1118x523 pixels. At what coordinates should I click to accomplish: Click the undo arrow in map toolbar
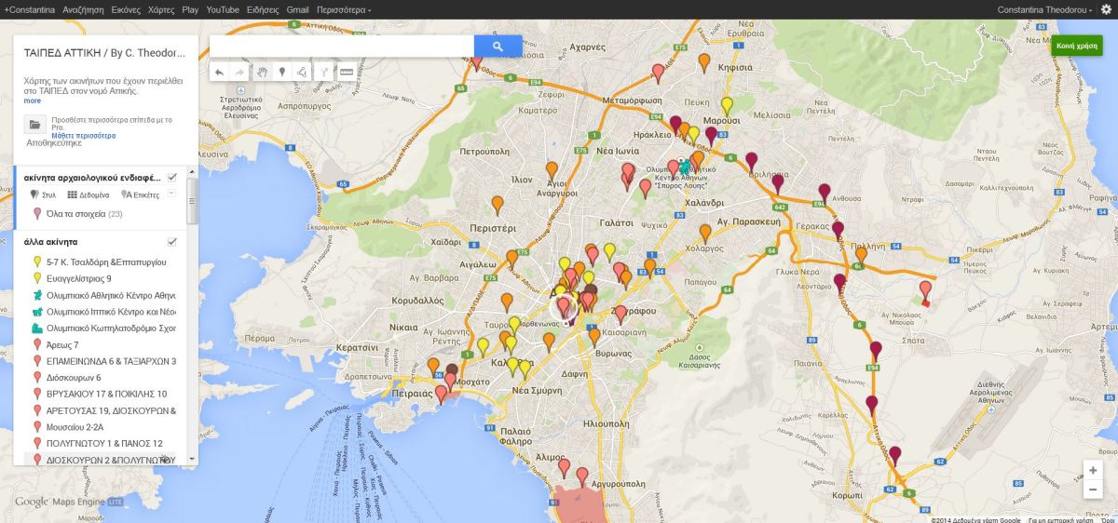[219, 72]
